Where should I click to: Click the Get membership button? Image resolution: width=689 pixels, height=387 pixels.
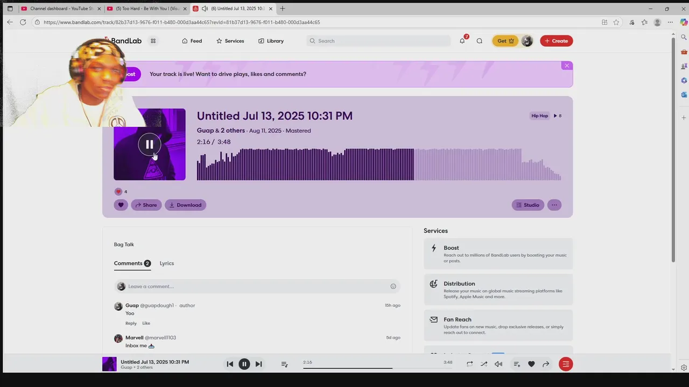505,41
